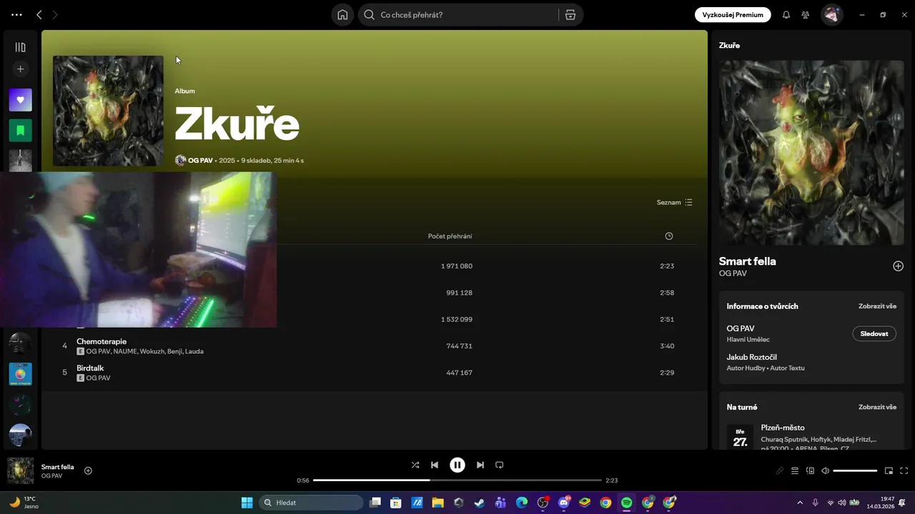The width and height of the screenshot is (915, 514).
Task: Sort by duration clock column header
Action: 669,236
